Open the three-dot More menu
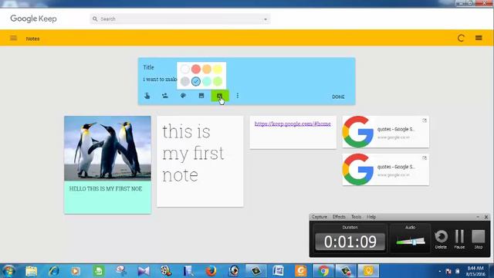This screenshot has width=494, height=278. pos(238,96)
